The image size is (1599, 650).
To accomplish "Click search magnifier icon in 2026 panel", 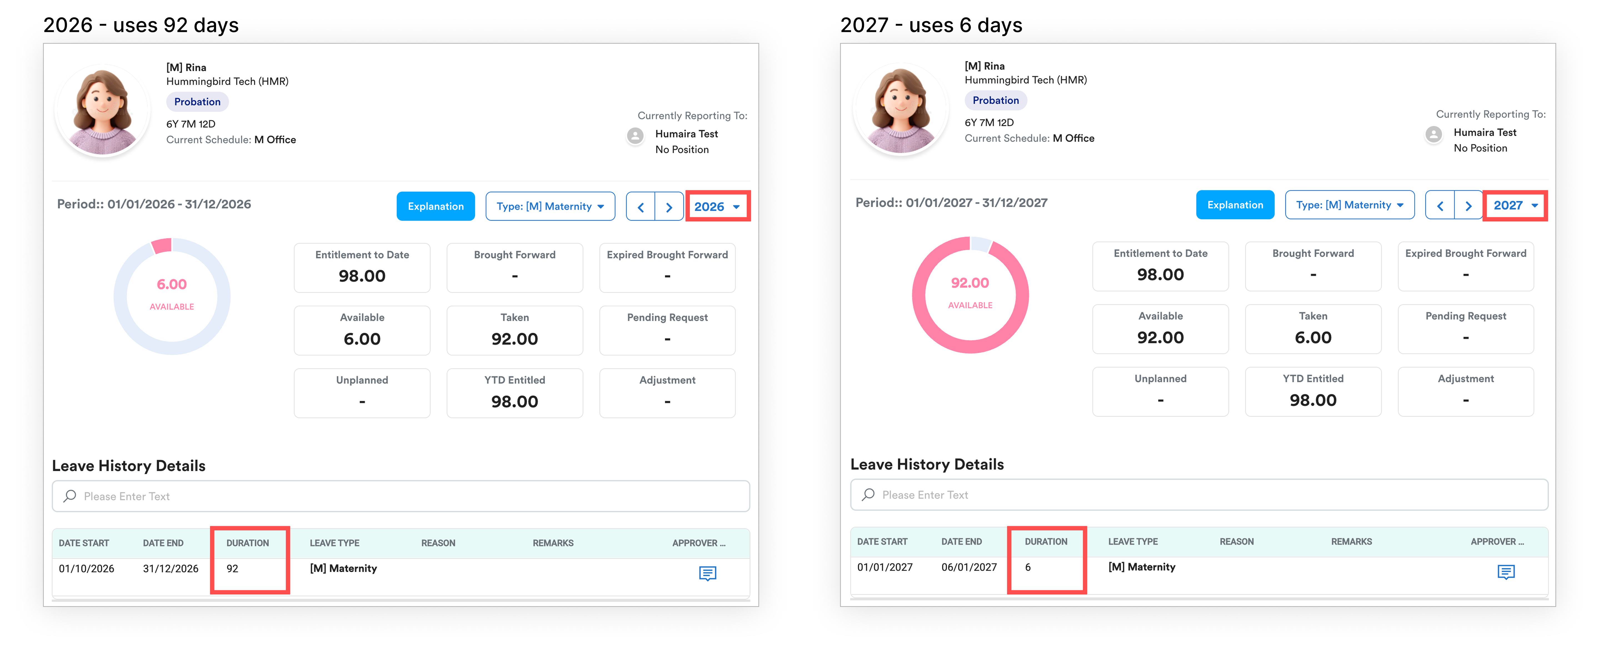I will [70, 496].
